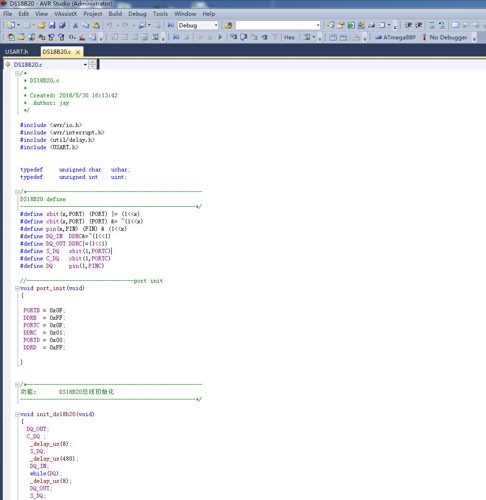Image resolution: width=486 pixels, height=500 pixels.
Task: Click the Undo arrow icon
Action: 109,25
